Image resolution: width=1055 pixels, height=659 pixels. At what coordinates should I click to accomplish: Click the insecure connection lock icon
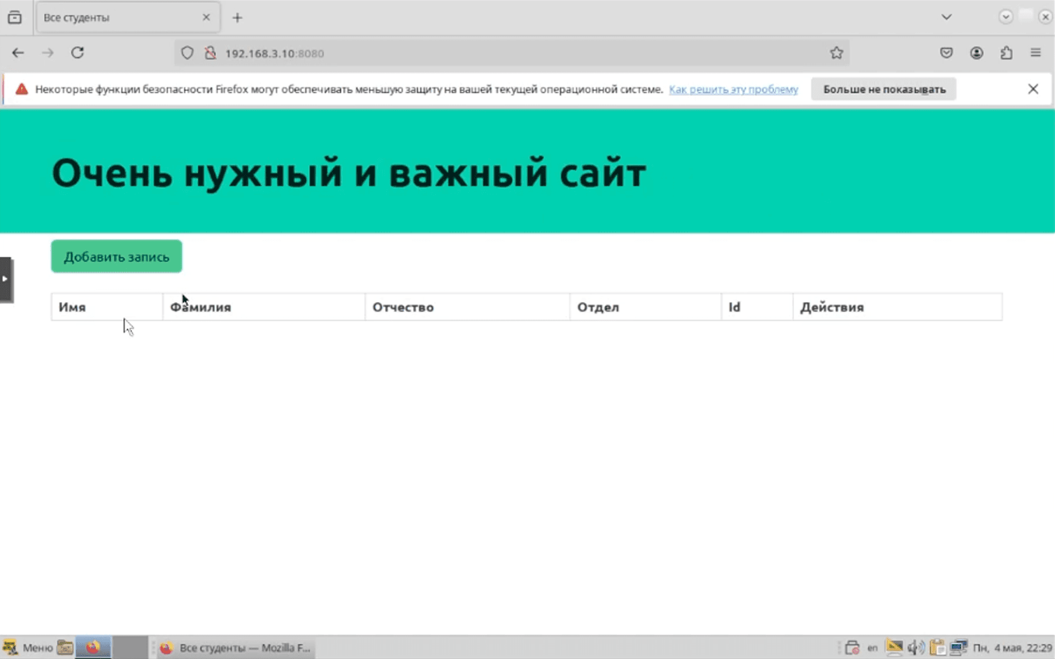pyautogui.click(x=210, y=53)
